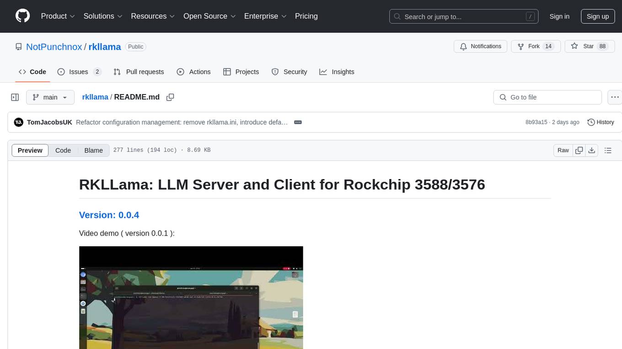Copy the file path icon

[170, 97]
